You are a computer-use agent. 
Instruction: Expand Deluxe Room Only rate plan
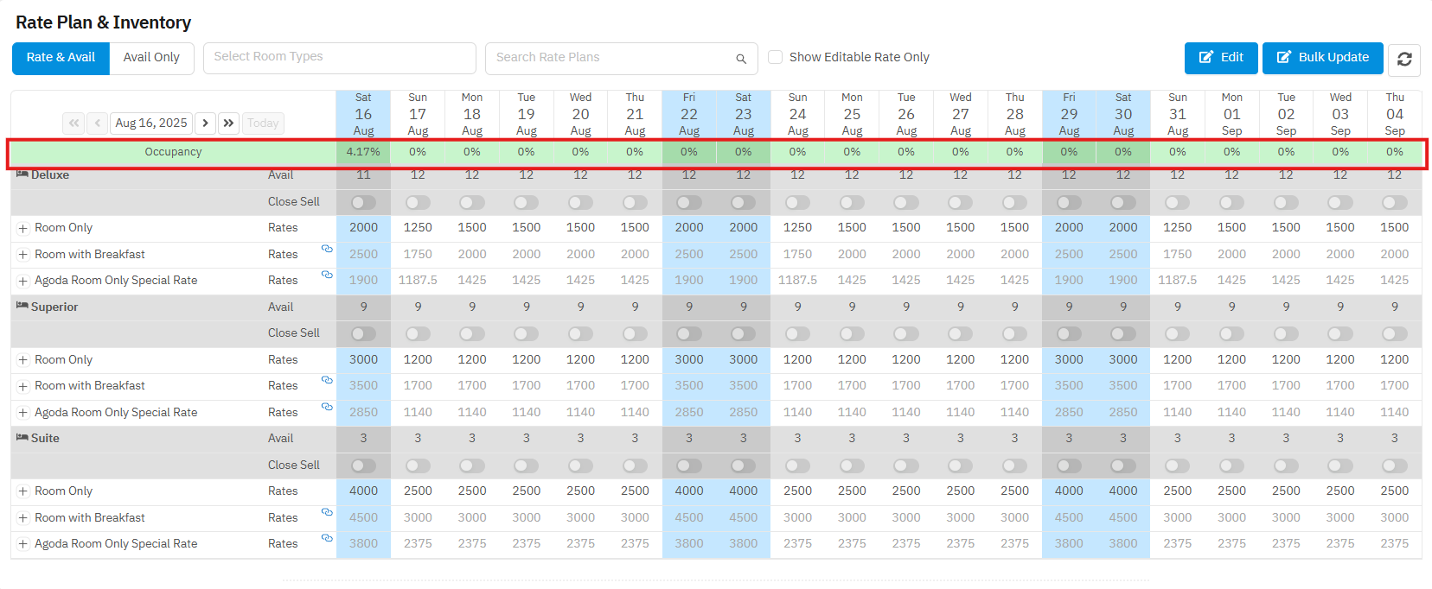click(x=23, y=229)
